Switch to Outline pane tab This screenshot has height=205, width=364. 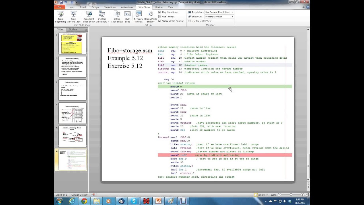coord(73,29)
